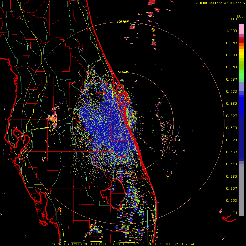Click the 50 NMI range ring label
This screenshot has width=246, height=246.
click(x=123, y=72)
